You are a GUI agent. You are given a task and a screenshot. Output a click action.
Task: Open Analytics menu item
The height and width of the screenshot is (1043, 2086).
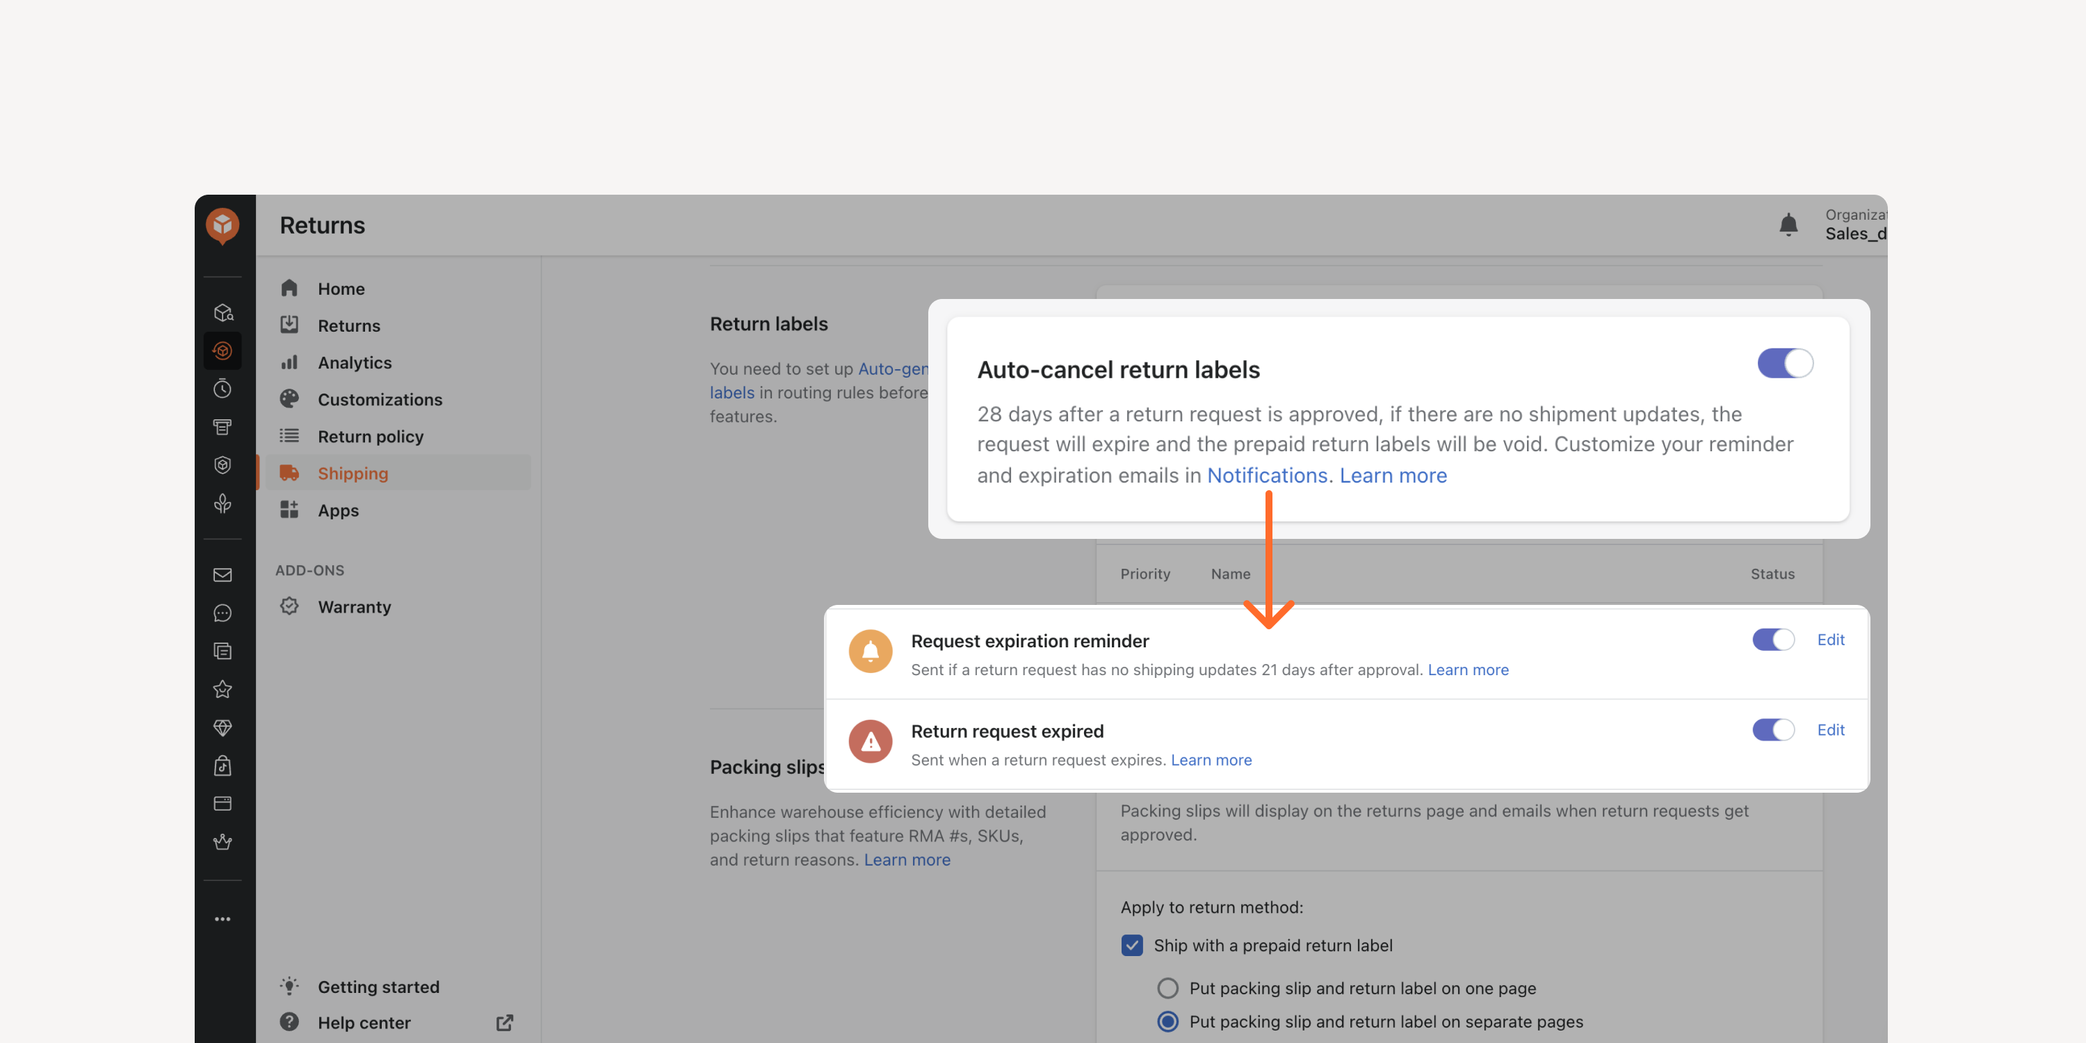point(398,362)
